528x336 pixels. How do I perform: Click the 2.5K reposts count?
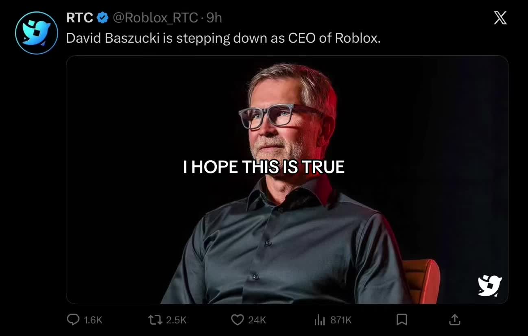click(176, 320)
